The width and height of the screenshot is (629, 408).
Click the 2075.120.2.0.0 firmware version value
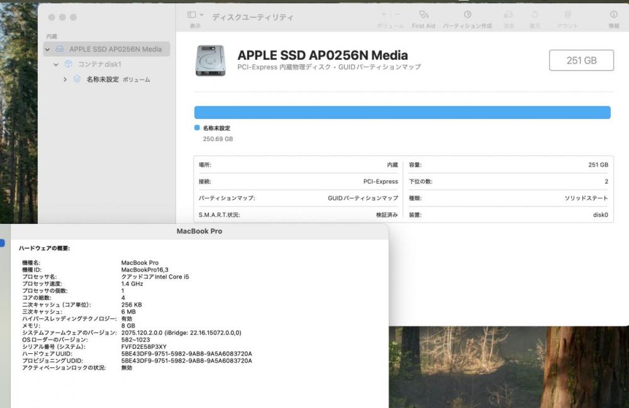[181, 333]
